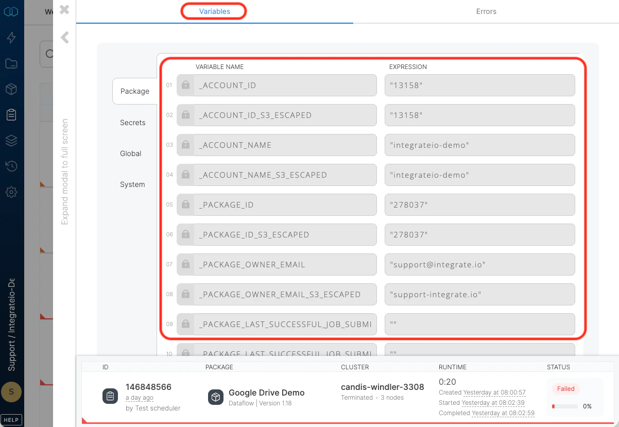This screenshot has width=619, height=427.
Task: Click the clipboard job icon beside ID 146848566
Action: (x=110, y=397)
